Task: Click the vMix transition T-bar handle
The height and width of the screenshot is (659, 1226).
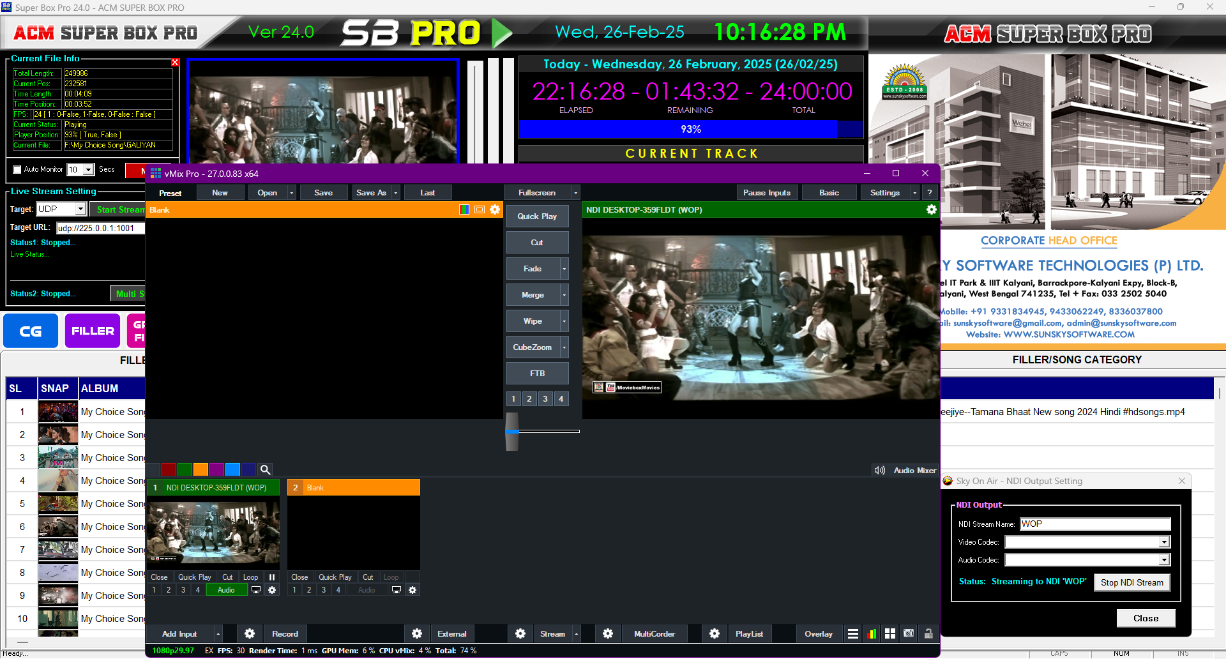Action: coord(512,432)
